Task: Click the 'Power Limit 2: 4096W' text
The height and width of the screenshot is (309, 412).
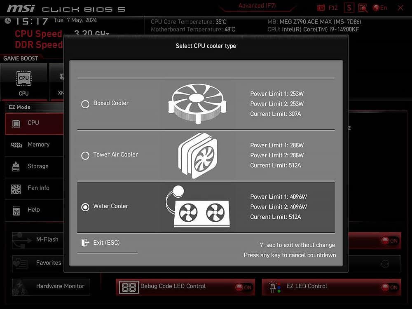Action: coord(279,207)
